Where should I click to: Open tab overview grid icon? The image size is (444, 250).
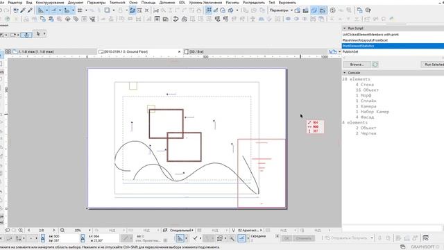click(x=8, y=51)
